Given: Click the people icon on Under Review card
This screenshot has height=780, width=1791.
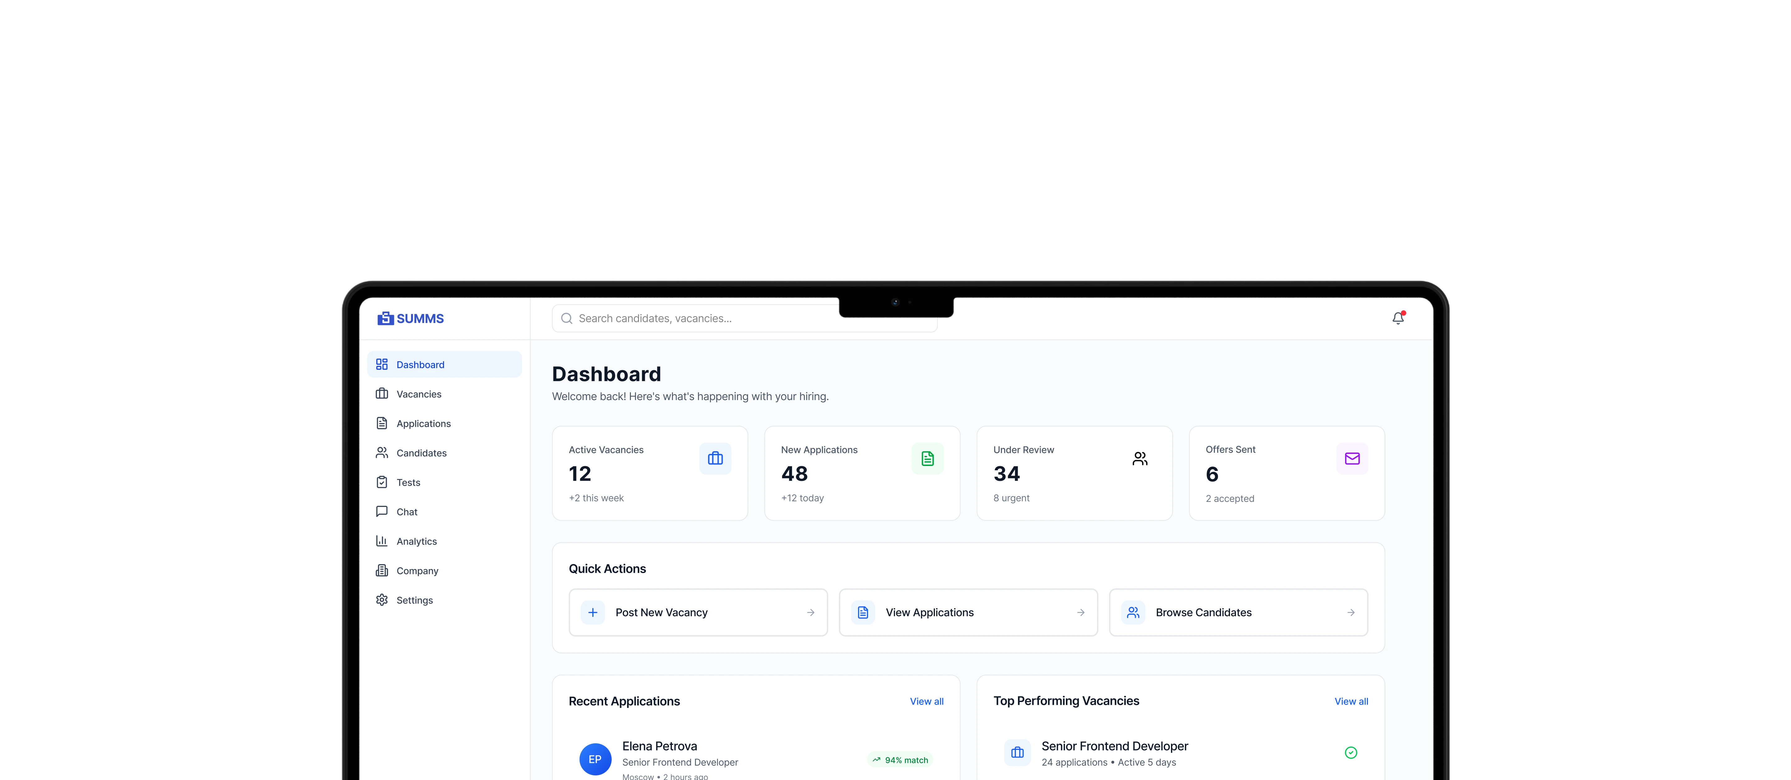Looking at the screenshot, I should 1140,458.
